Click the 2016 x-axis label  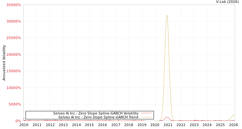(x=103, y=125)
